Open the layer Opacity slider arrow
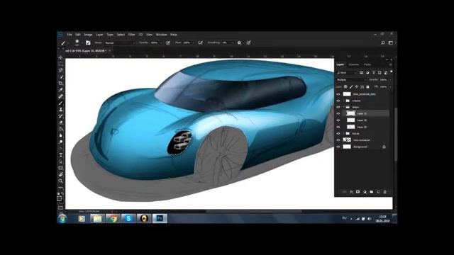Image resolution: width=454 pixels, height=255 pixels. pyautogui.click(x=390, y=79)
